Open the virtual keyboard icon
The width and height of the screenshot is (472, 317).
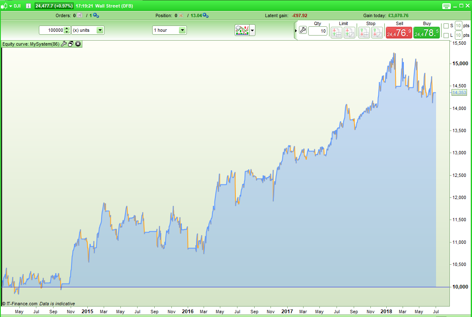pyautogui.click(x=446, y=6)
